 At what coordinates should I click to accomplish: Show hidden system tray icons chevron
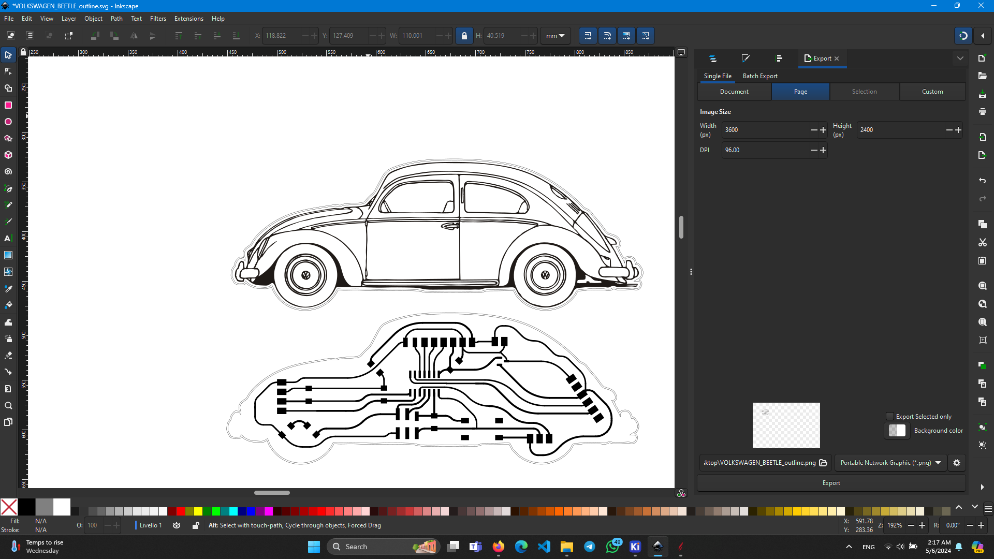click(x=849, y=547)
